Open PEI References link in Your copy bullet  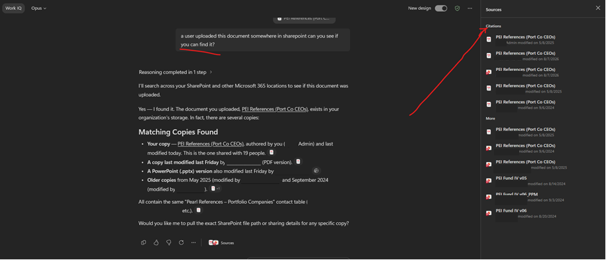coord(210,144)
